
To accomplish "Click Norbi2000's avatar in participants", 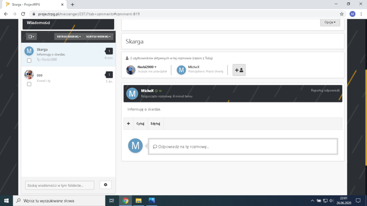I will [x=131, y=70].
